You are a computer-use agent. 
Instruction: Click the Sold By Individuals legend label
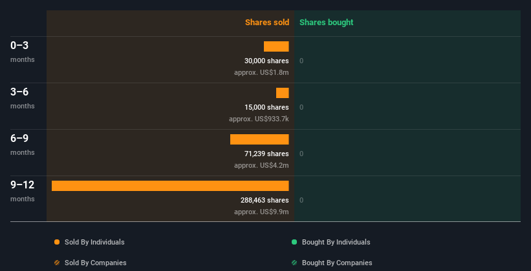click(x=94, y=242)
